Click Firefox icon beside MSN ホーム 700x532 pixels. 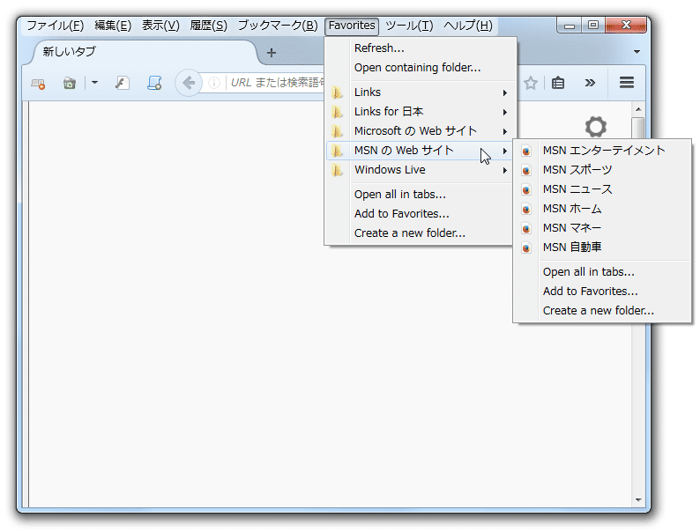[526, 209]
